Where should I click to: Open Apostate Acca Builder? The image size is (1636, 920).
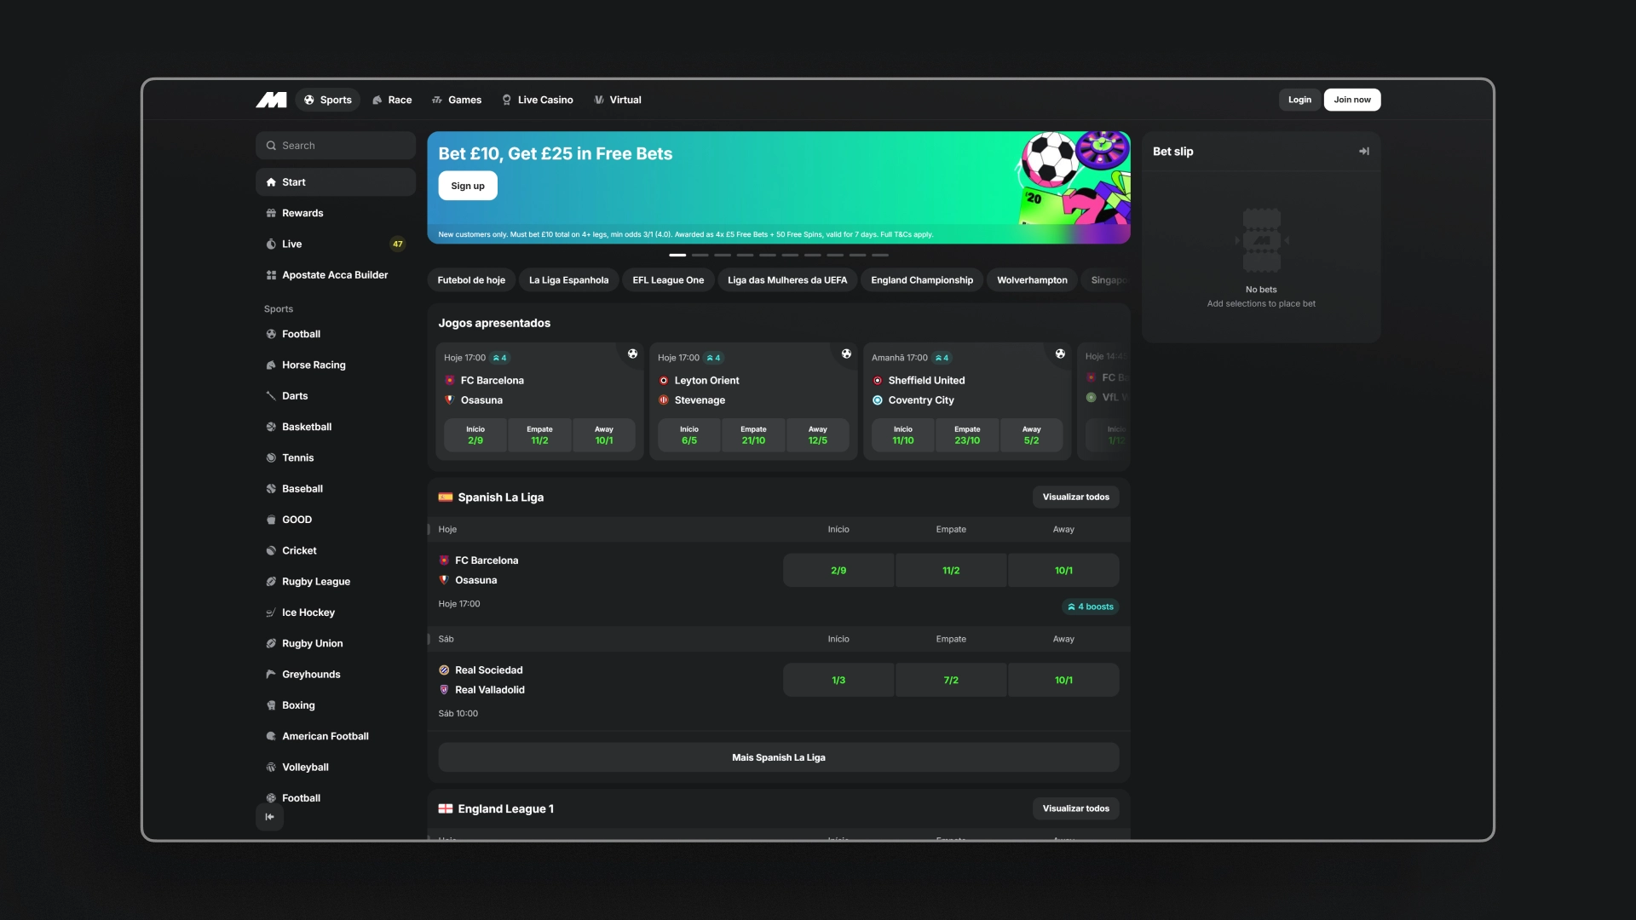(336, 275)
